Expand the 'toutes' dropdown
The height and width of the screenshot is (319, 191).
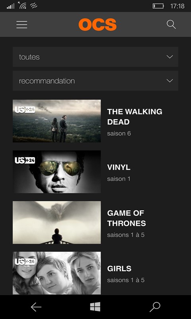[95, 57]
